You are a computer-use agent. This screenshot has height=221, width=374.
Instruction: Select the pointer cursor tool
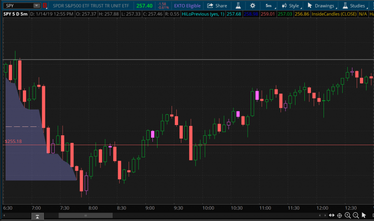tap(364, 215)
